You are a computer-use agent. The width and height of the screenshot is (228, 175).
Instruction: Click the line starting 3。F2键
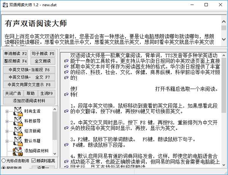[133, 139]
